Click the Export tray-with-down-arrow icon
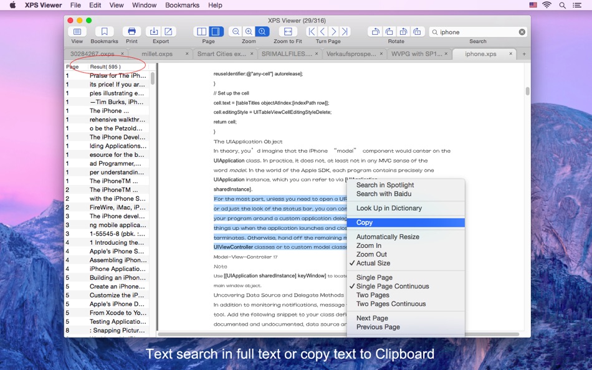The width and height of the screenshot is (592, 370). tap(154, 32)
